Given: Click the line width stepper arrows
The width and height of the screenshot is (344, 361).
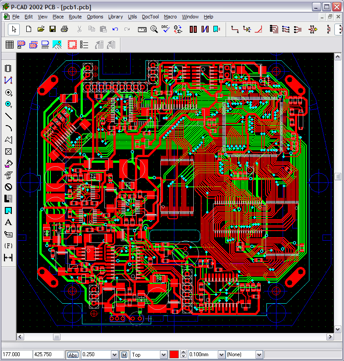Looking at the screenshot, I should point(183,354).
